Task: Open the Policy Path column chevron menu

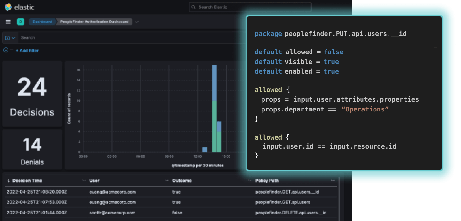Action: 333,181
